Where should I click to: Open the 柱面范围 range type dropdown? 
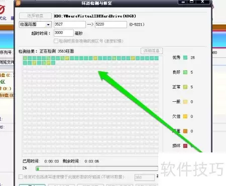pyautogui.click(x=35, y=25)
